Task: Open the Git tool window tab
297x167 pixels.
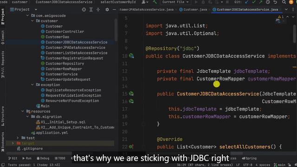Action: point(13,158)
